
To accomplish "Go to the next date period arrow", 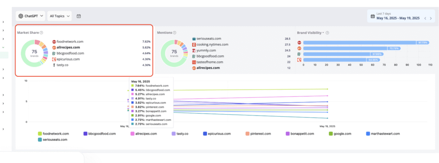I will click(431, 18).
